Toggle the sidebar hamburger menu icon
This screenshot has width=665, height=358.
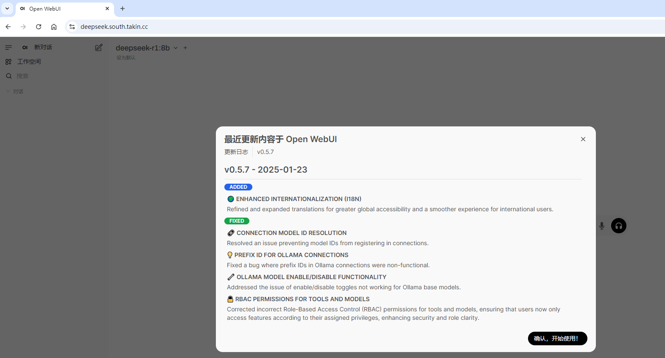pyautogui.click(x=8, y=48)
